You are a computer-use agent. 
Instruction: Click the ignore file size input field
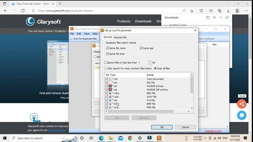(143, 62)
